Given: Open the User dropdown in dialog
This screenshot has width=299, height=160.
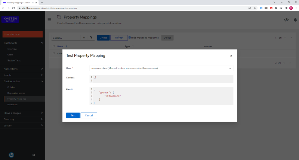Looking at the screenshot, I should (161, 68).
